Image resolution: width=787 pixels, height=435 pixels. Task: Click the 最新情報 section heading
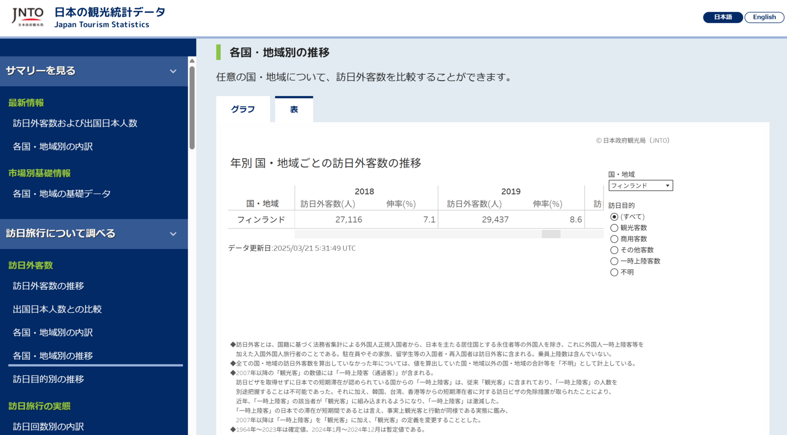tap(26, 102)
